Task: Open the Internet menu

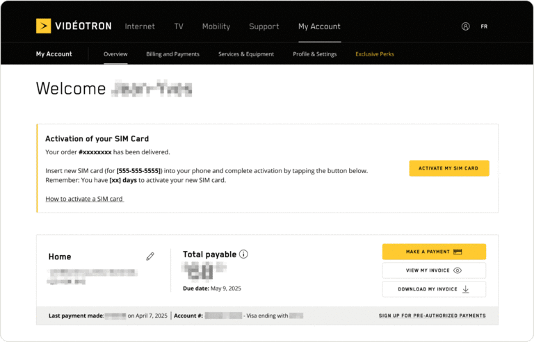Action: click(x=140, y=26)
